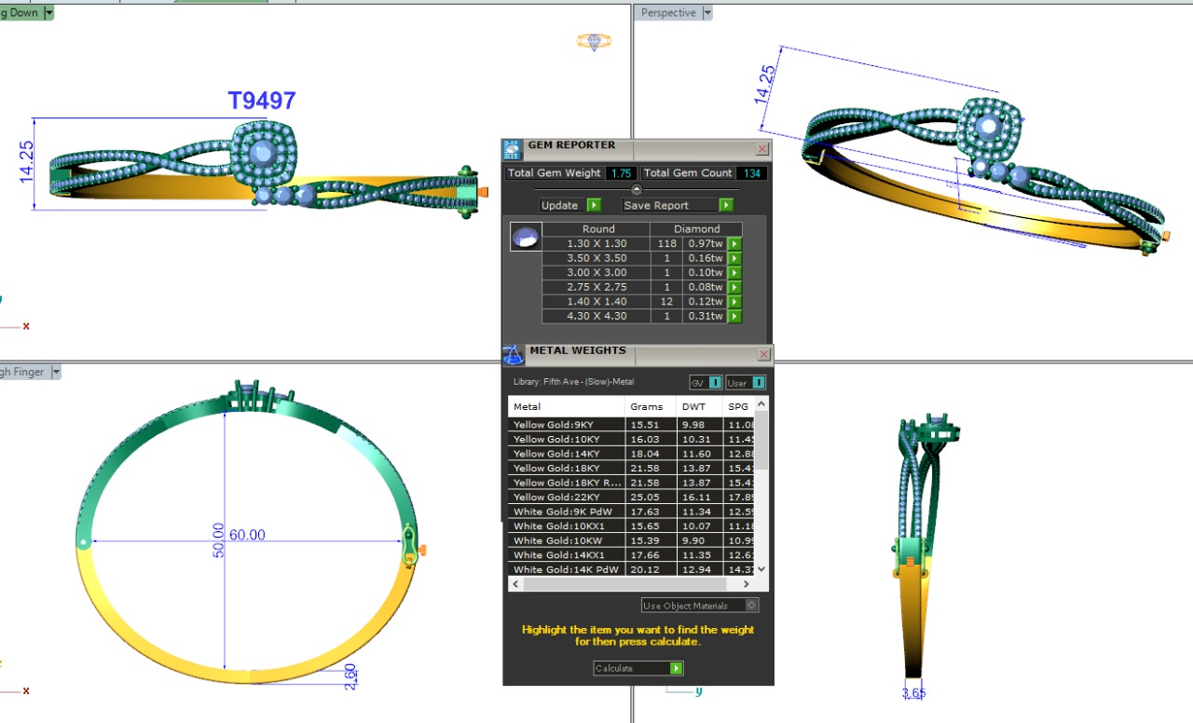Click the SPG column header
This screenshot has width=1193, height=723.
click(738, 406)
